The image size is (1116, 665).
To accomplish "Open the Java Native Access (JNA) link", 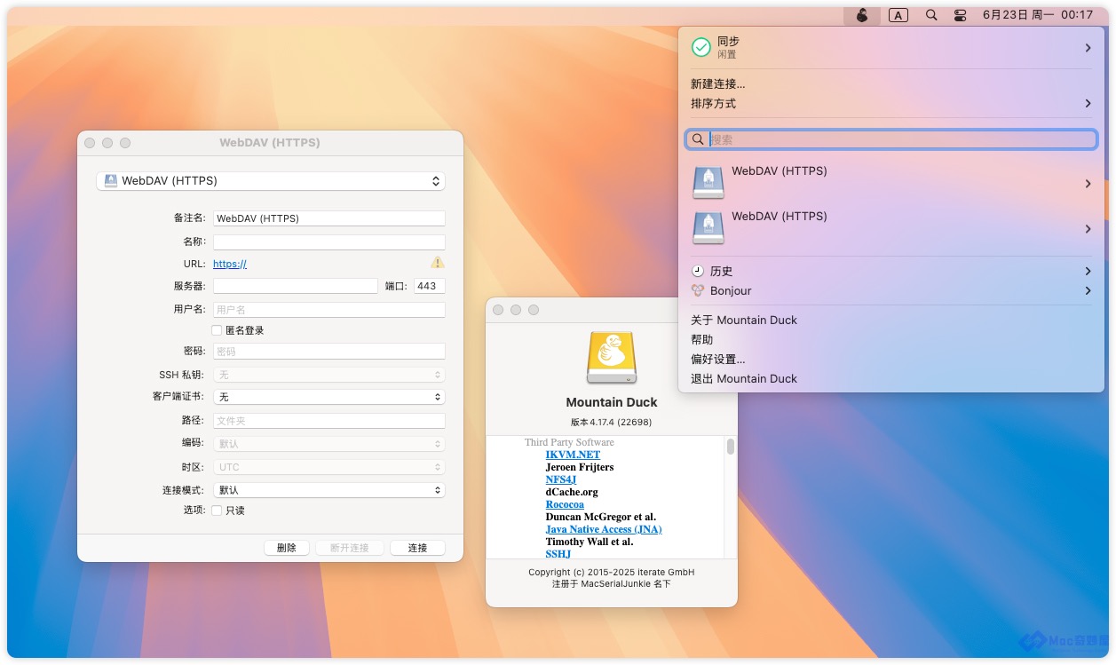I will click(604, 529).
